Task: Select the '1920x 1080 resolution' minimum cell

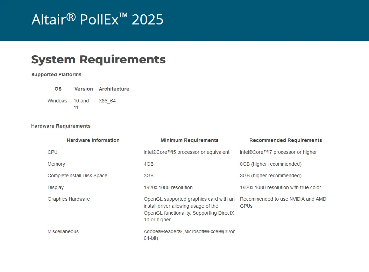Action: click(168, 187)
